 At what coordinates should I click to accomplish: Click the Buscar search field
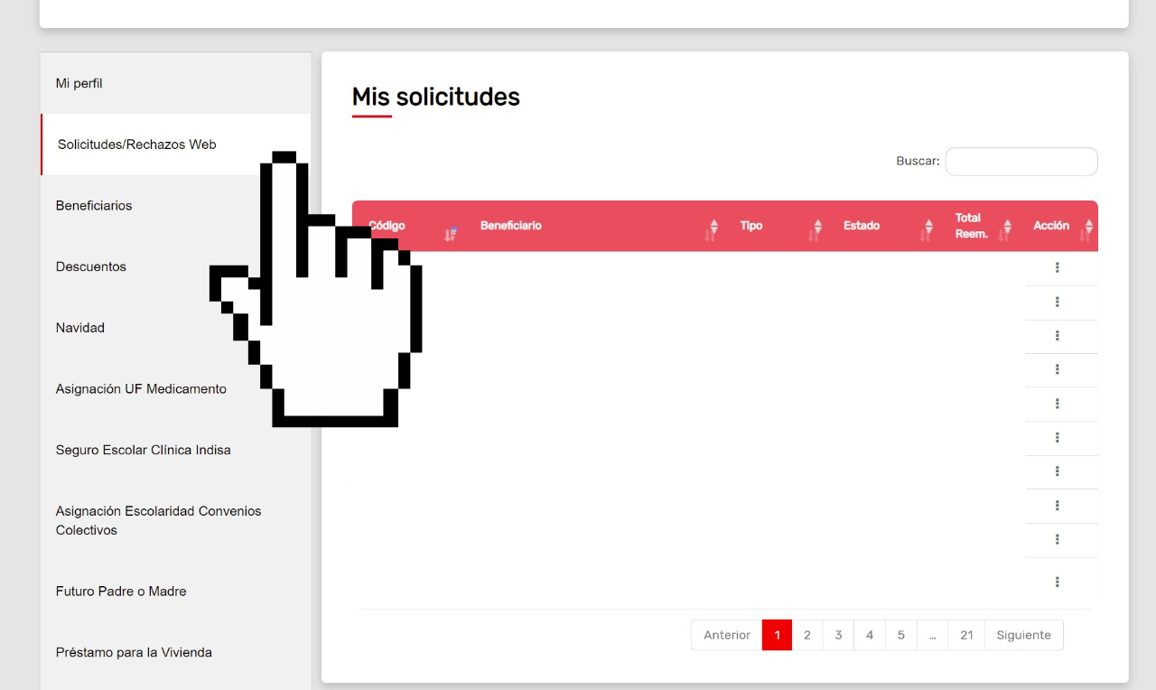1021,162
